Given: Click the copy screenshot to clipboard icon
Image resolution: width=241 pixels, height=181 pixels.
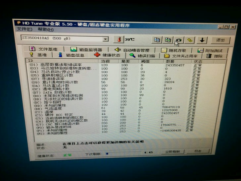Looking at the screenshot, I should [168, 40].
